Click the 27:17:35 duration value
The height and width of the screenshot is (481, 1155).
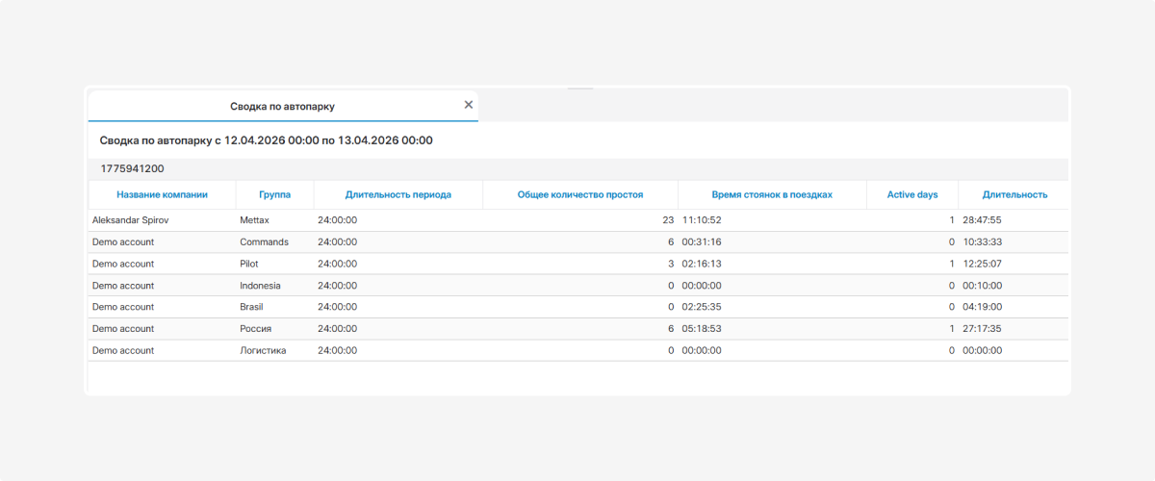pyautogui.click(x=982, y=329)
